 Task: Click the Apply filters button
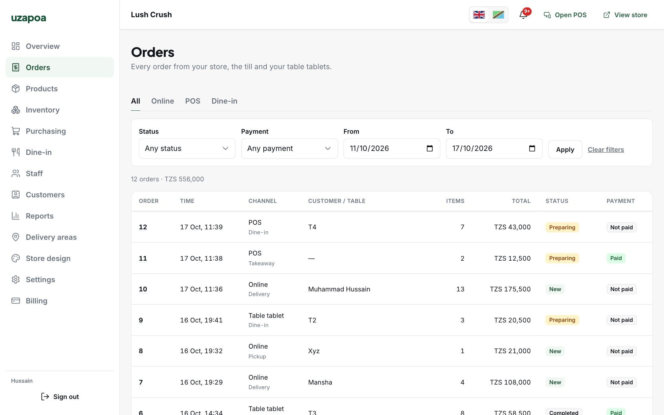click(565, 149)
